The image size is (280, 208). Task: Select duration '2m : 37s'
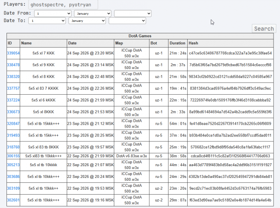[178, 65]
